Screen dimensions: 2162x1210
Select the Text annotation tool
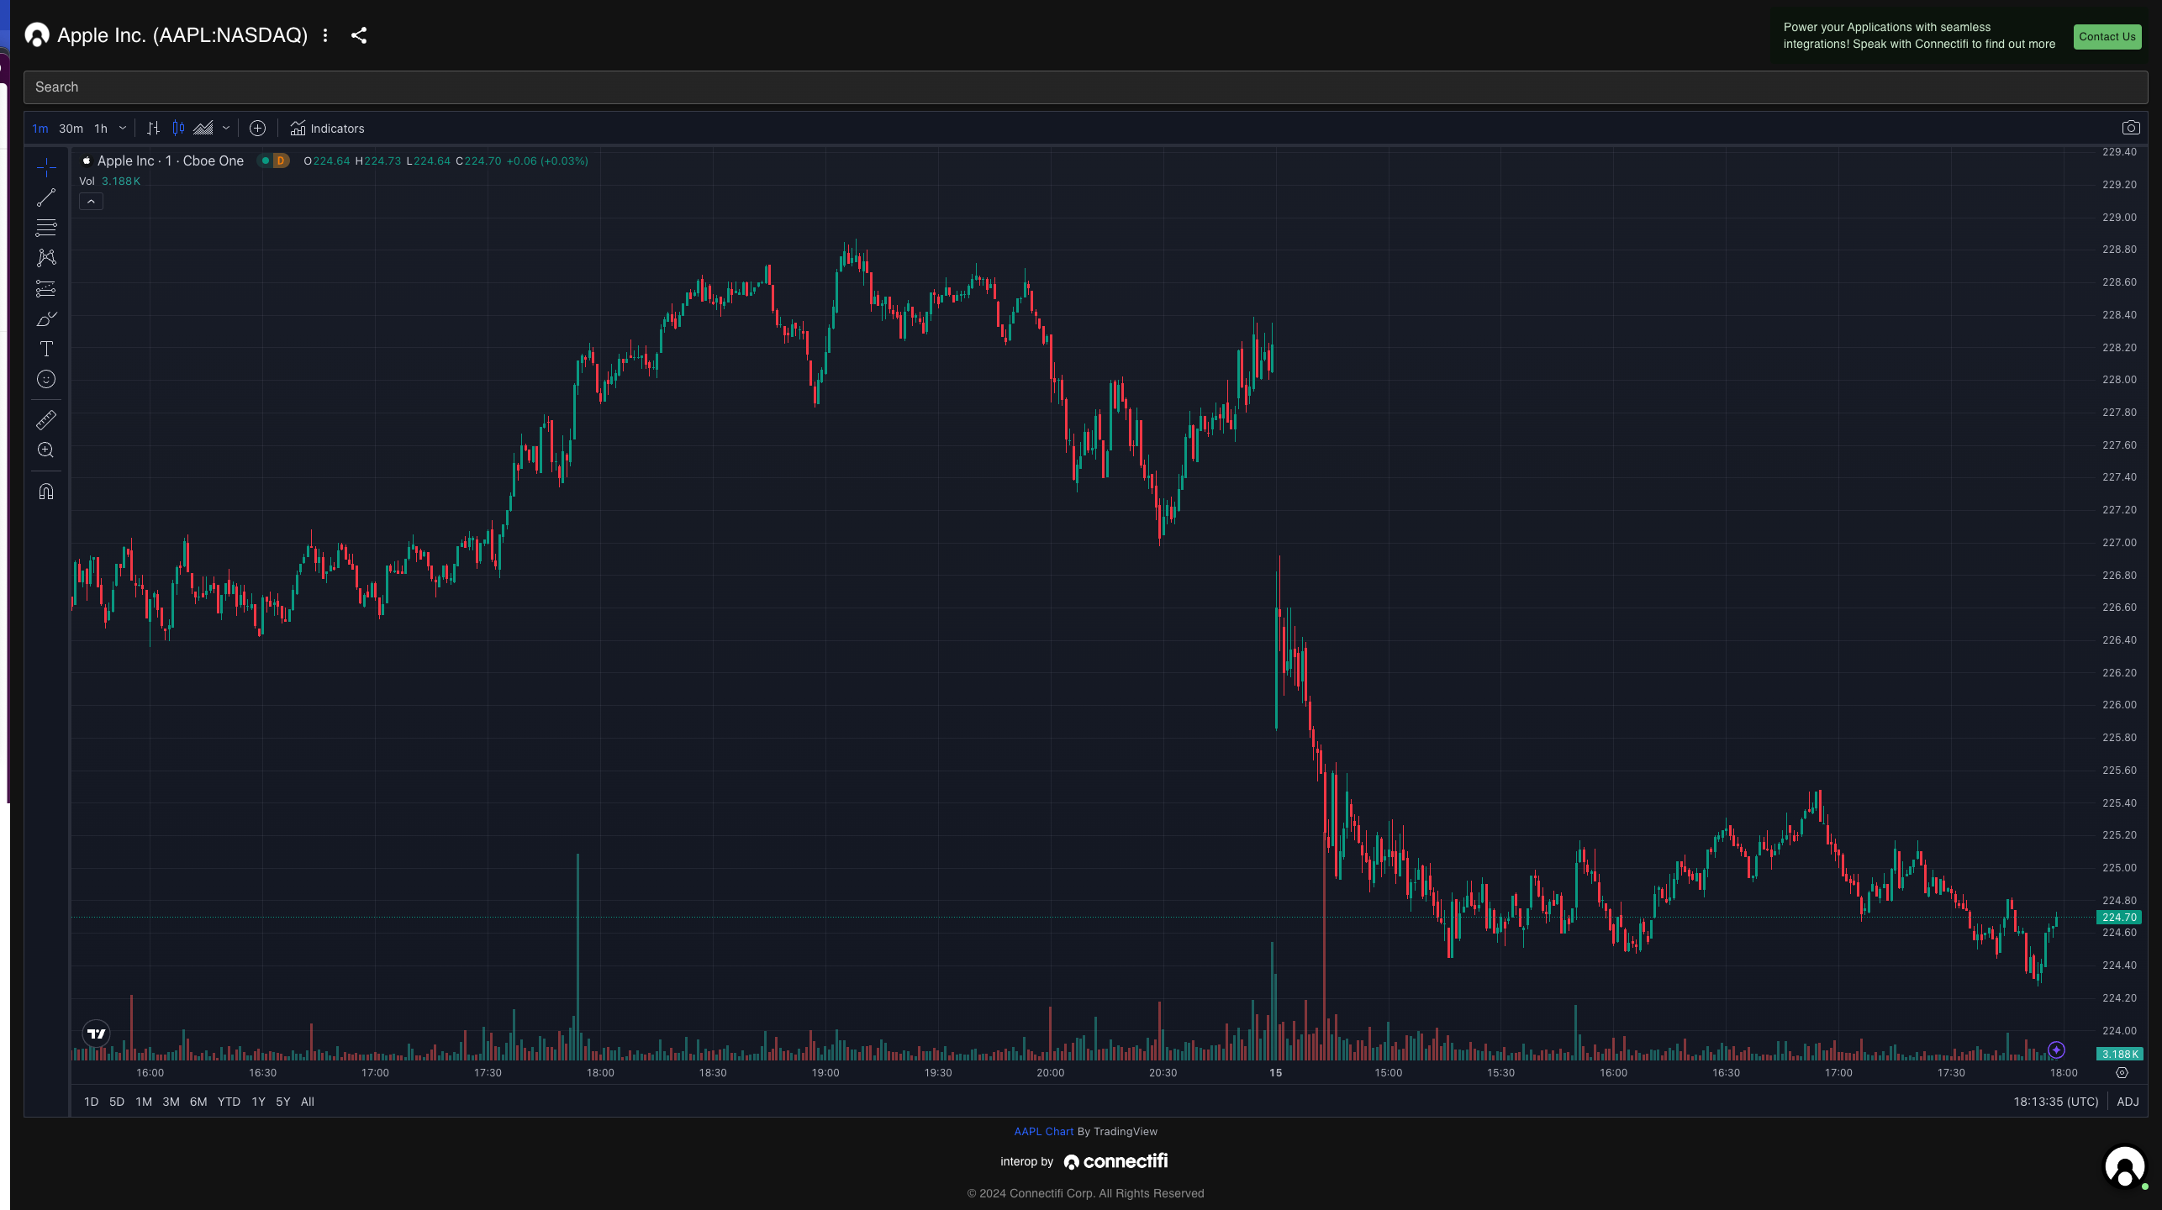[x=46, y=349]
